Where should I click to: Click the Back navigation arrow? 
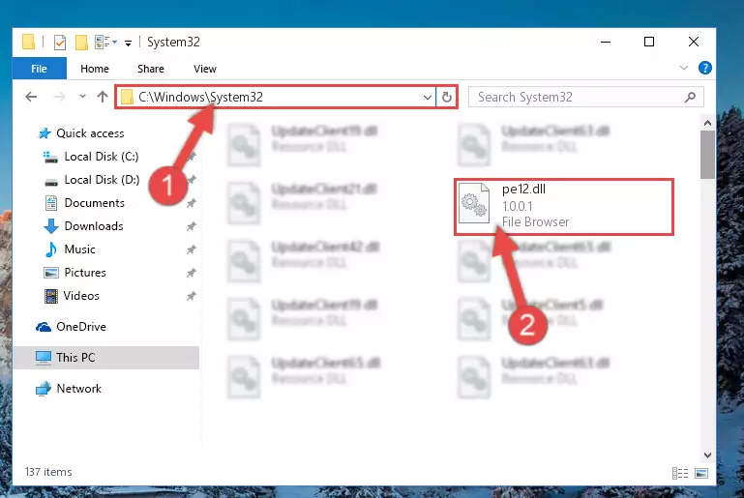pos(31,97)
